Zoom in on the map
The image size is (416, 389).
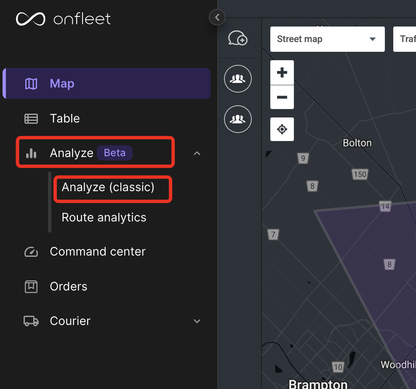tap(282, 72)
